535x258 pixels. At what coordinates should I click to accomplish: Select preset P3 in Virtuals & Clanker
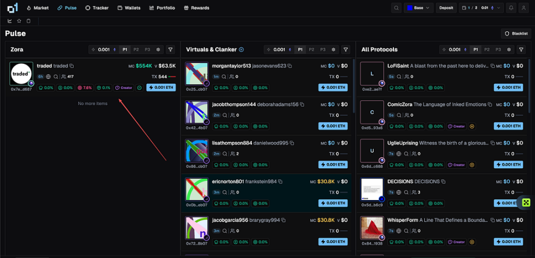pyautogui.click(x=323, y=50)
